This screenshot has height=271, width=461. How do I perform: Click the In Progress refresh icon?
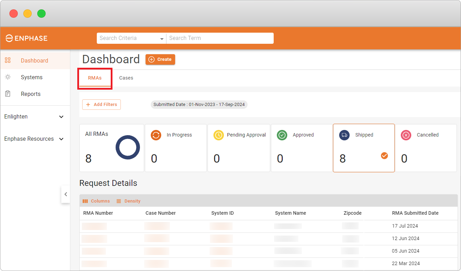[x=156, y=135]
